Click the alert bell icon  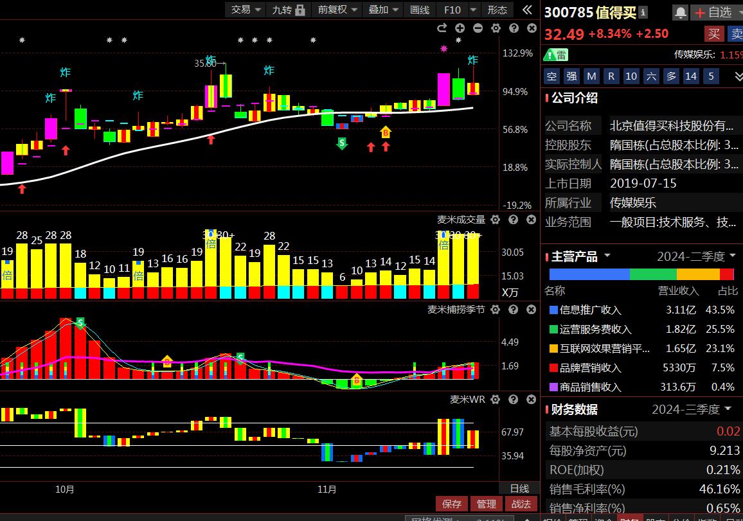[x=680, y=12]
